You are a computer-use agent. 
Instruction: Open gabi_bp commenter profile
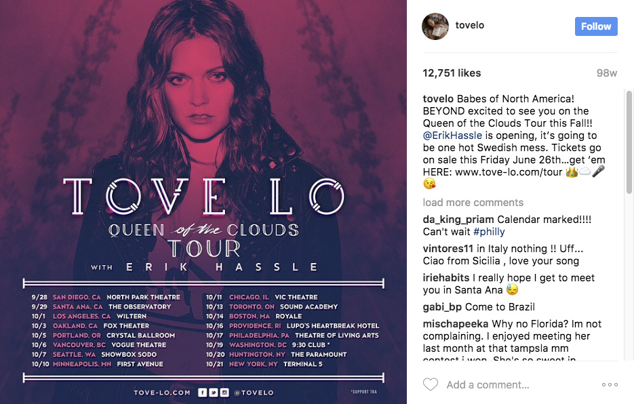point(442,307)
